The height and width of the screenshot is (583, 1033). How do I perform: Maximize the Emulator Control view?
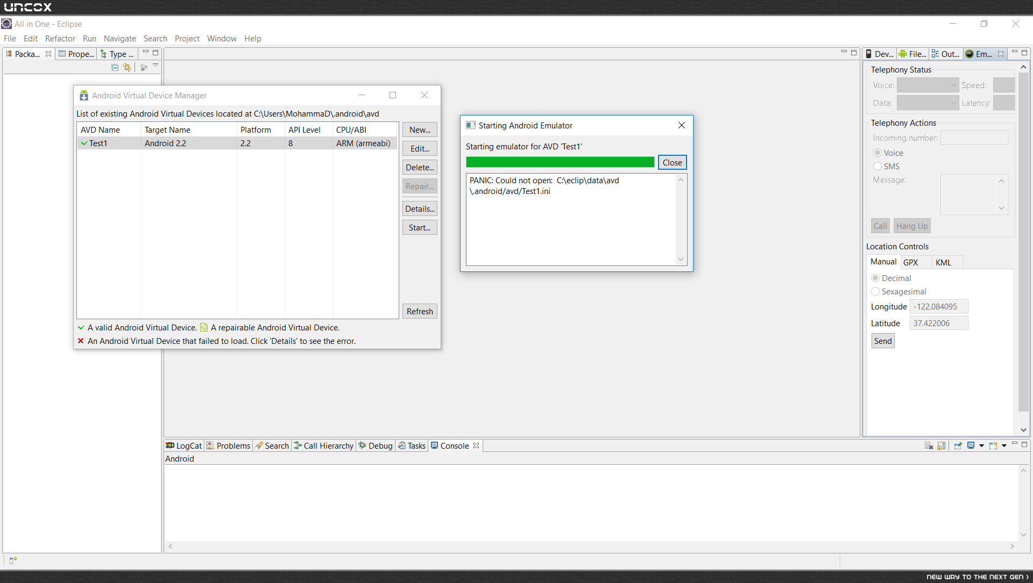(1024, 53)
